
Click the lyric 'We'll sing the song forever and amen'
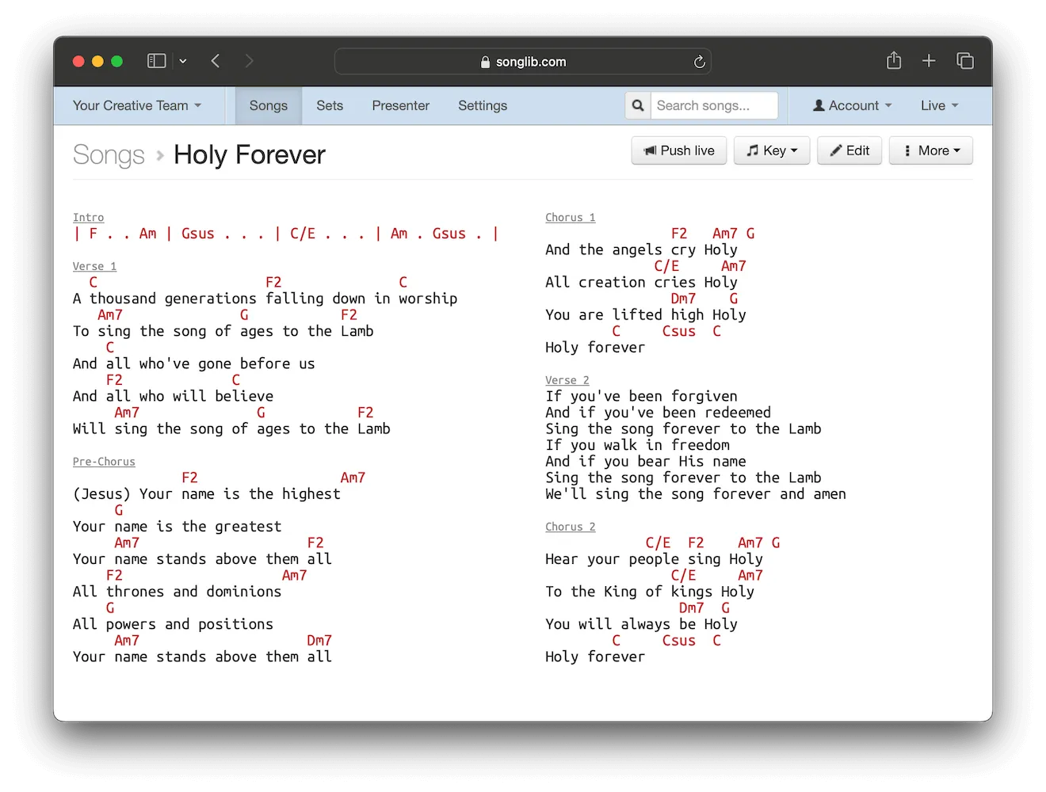pyautogui.click(x=696, y=494)
